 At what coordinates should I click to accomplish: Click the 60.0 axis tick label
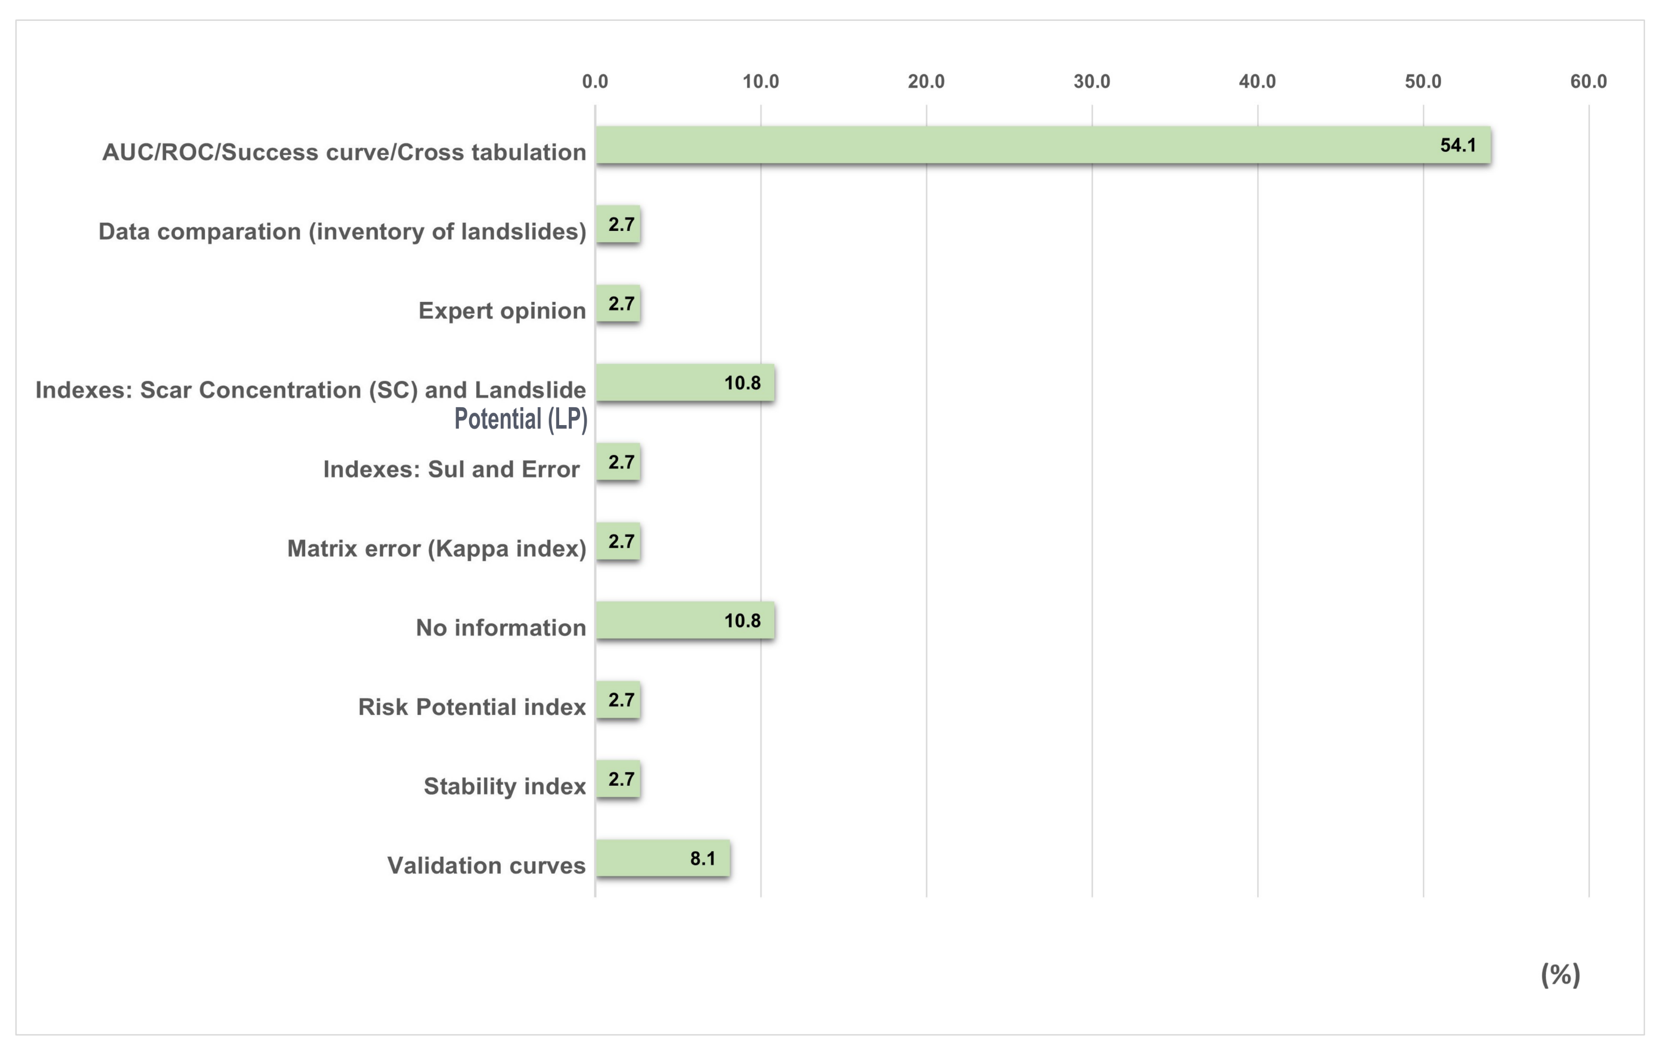click(1588, 82)
